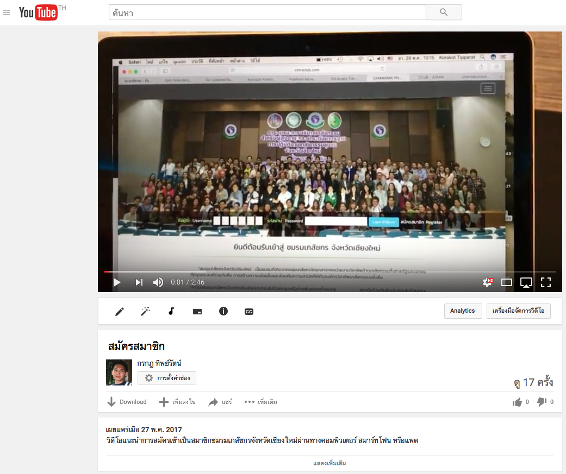The width and height of the screenshot is (566, 474).
Task: Open the channel avatar thumbnail
Action: pos(119,372)
